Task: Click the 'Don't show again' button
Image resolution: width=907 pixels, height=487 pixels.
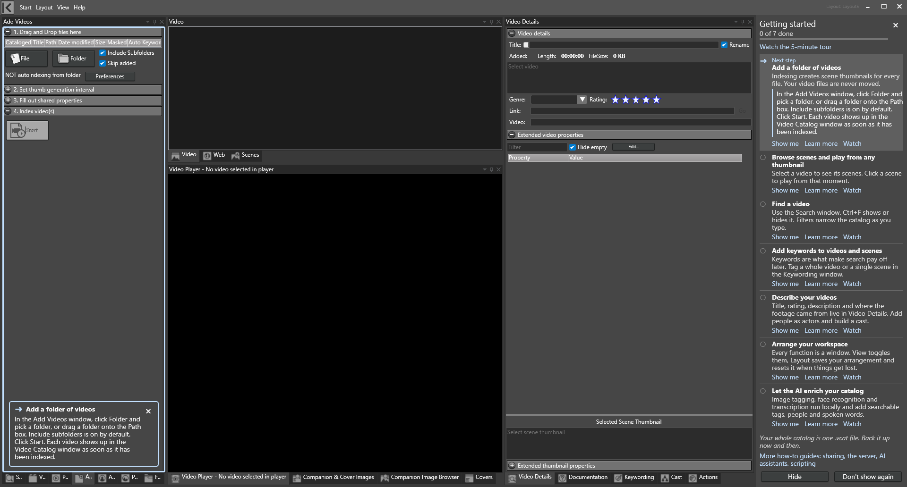Action: 868,477
